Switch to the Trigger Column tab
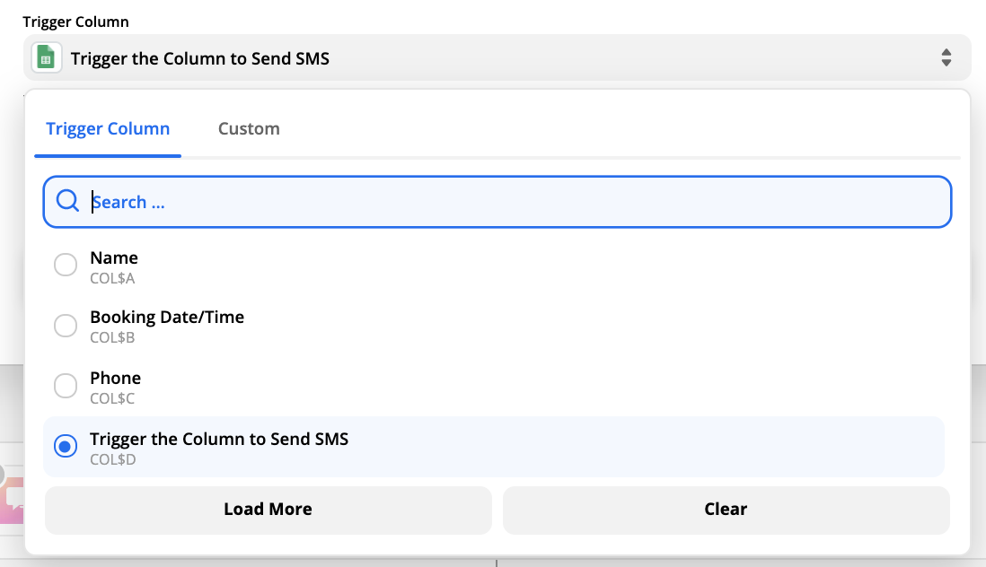Image resolution: width=986 pixels, height=567 pixels. pyautogui.click(x=108, y=128)
